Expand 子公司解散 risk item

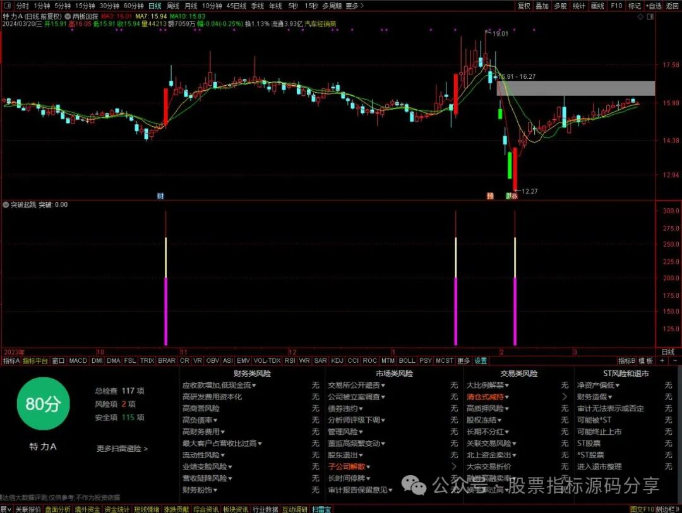tap(349, 466)
